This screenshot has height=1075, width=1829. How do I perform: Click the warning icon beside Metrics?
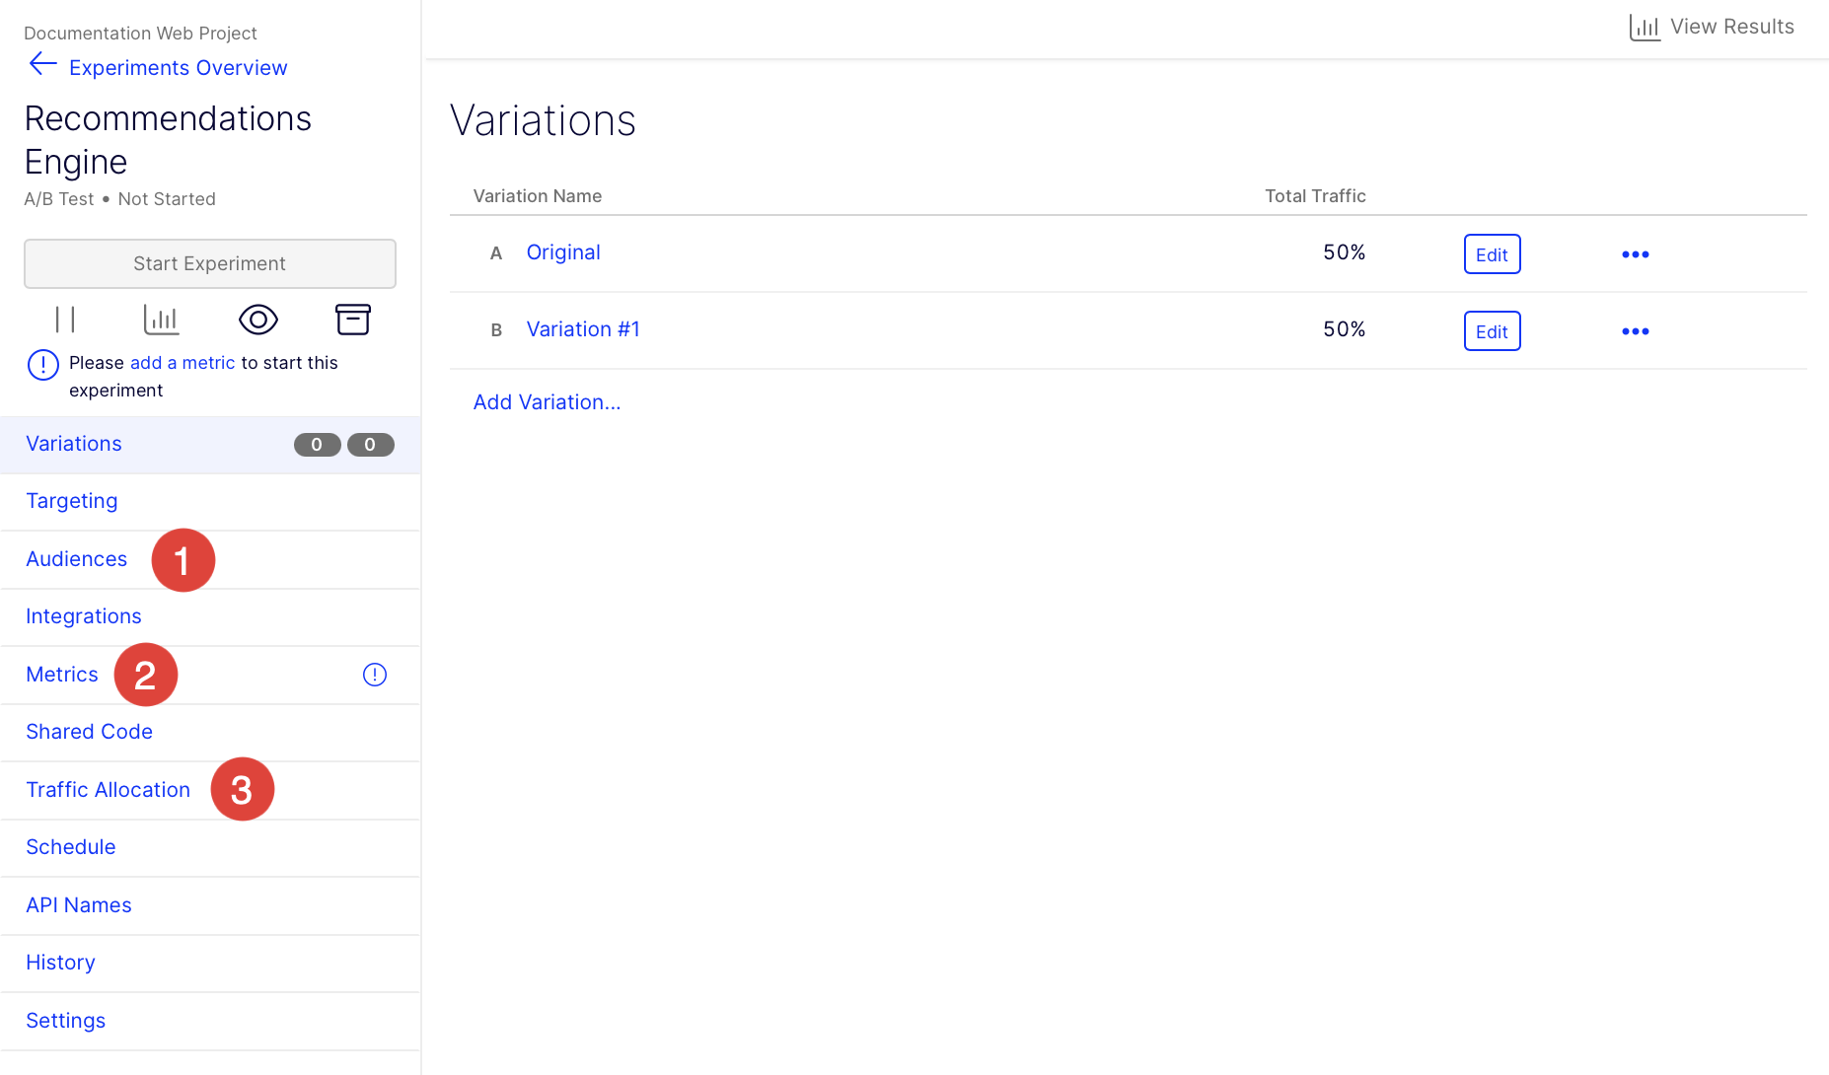(x=374, y=675)
